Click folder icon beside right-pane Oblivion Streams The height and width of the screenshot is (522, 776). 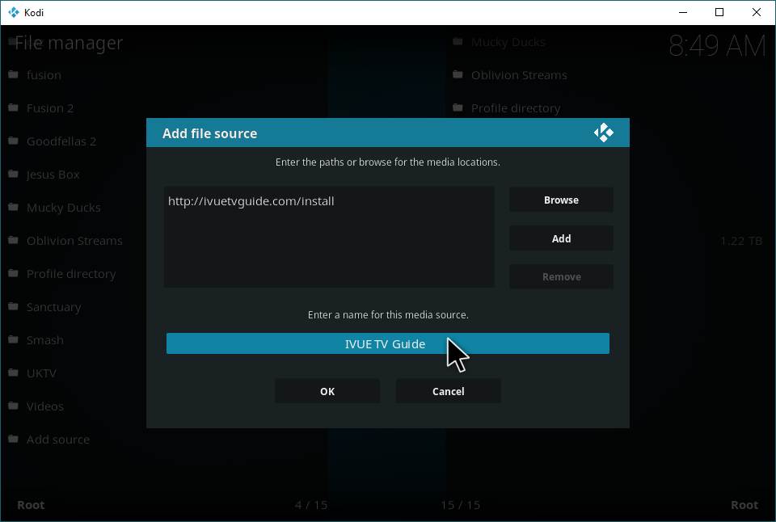pos(458,74)
